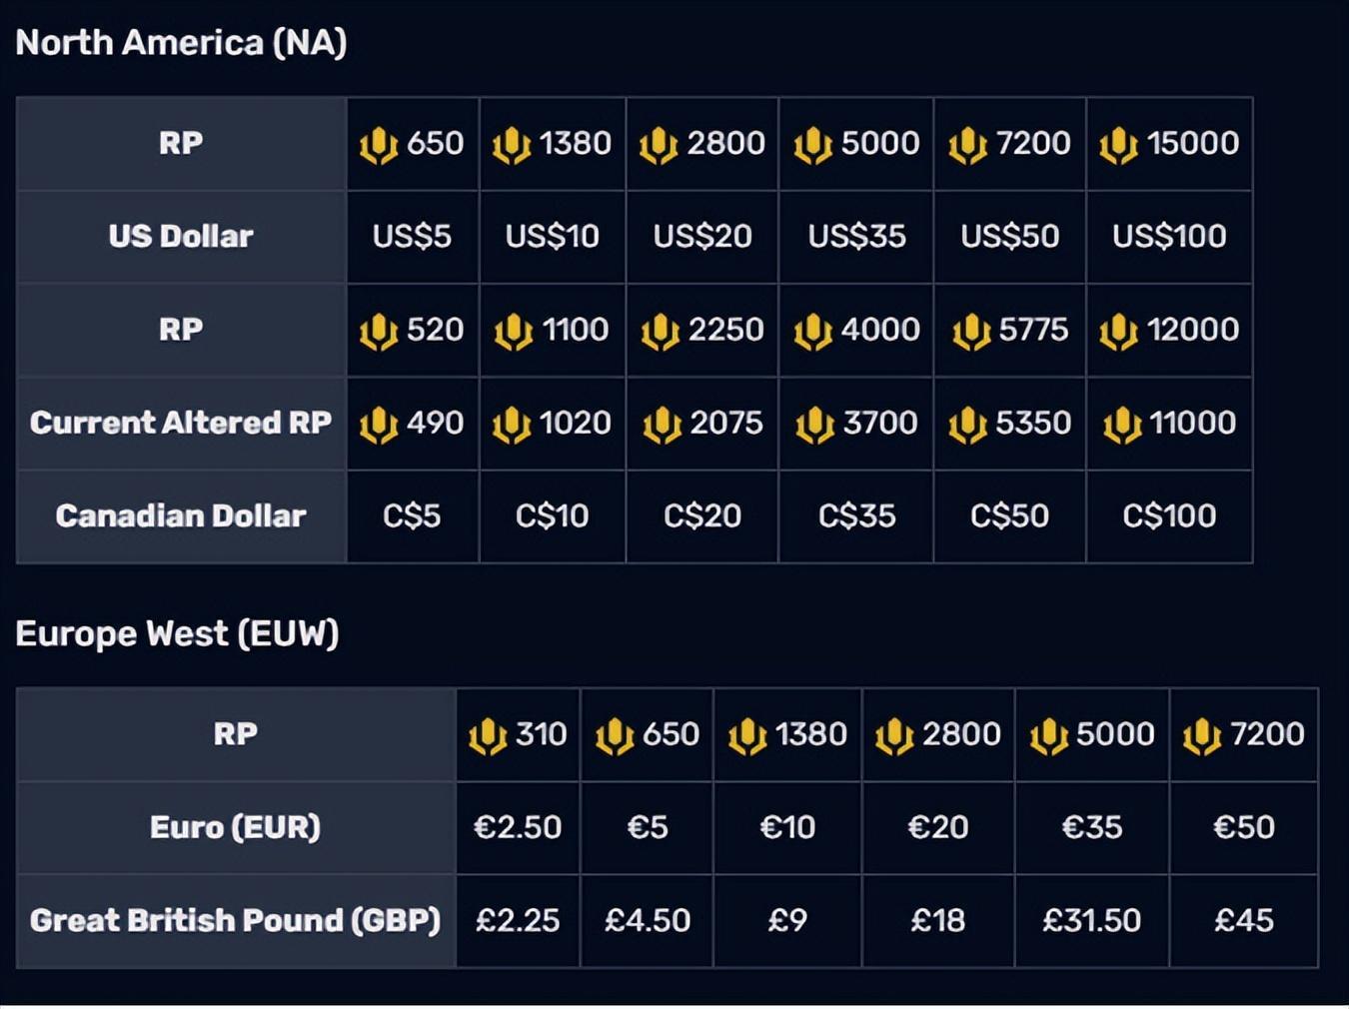Select the US$100 price cell
The height and width of the screenshot is (1009, 1349).
[x=1169, y=237]
